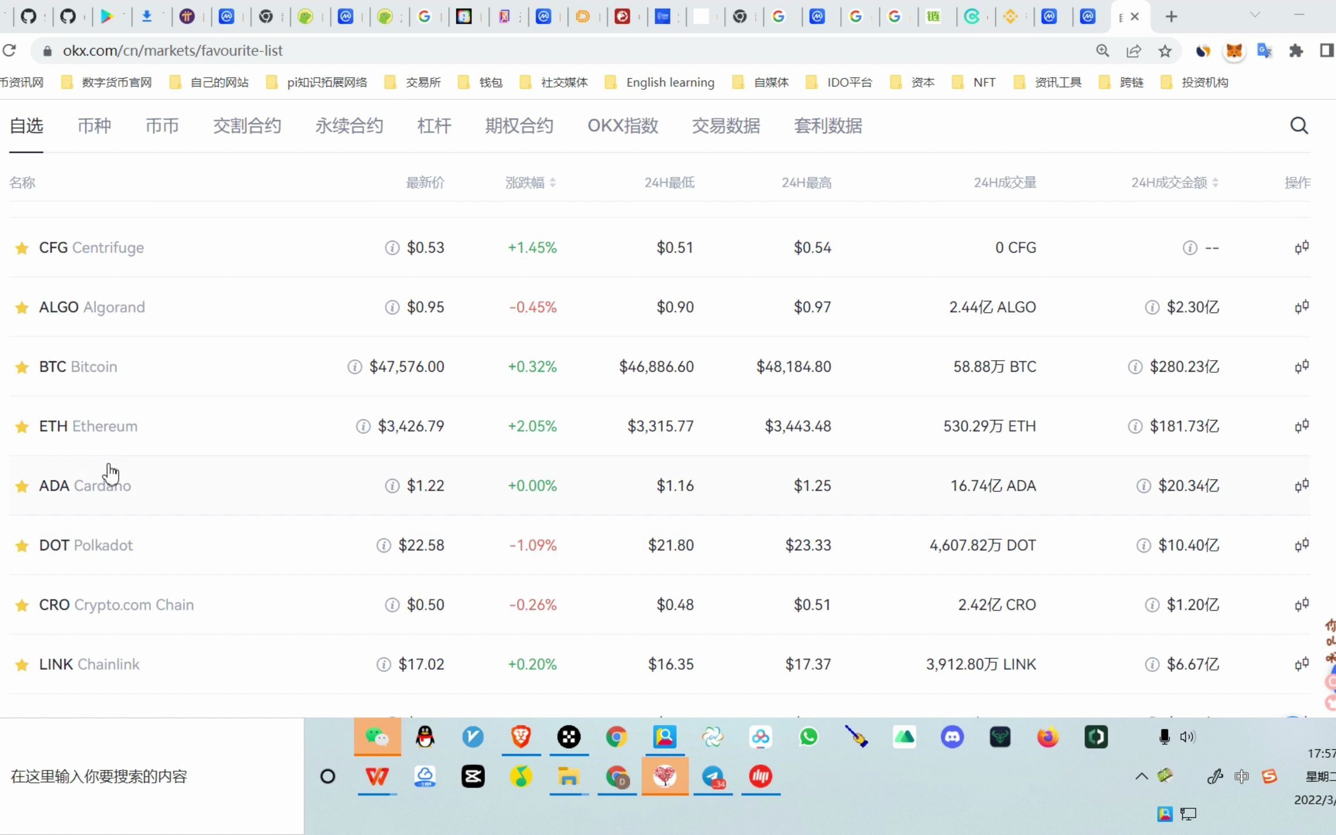Click the MetaMask fox extension icon
The width and height of the screenshot is (1336, 835).
(1234, 51)
